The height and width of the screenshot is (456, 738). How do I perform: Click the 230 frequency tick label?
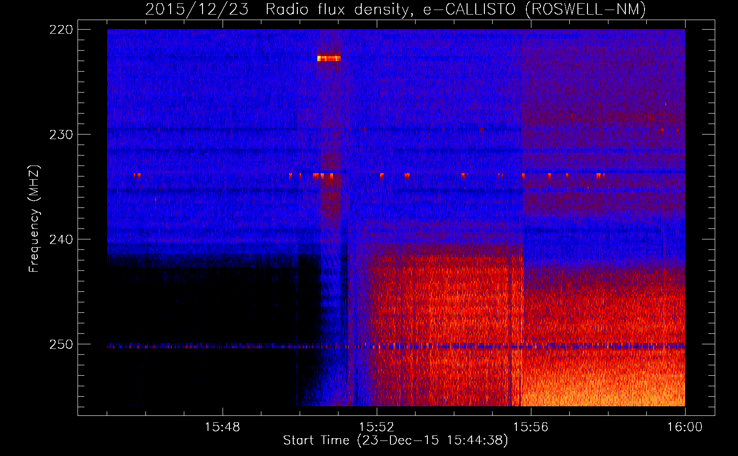coord(61,135)
